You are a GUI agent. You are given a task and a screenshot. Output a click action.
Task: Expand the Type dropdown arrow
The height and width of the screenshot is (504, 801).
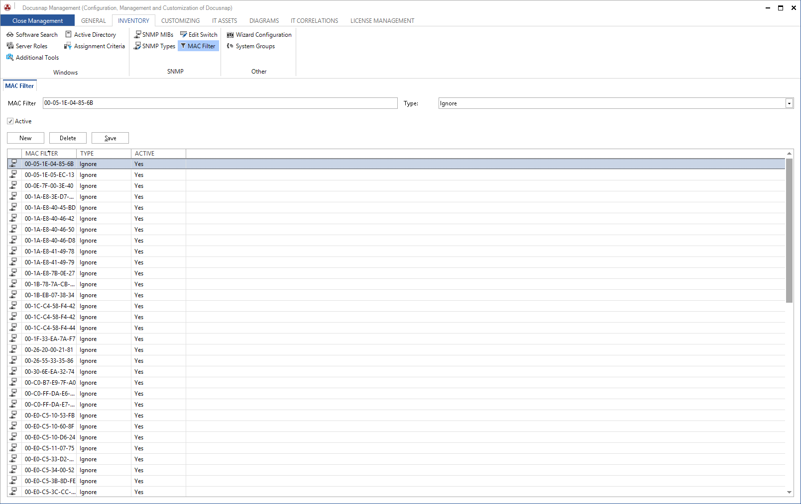click(x=789, y=103)
